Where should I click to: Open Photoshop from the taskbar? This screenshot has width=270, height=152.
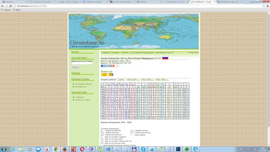coord(178,149)
